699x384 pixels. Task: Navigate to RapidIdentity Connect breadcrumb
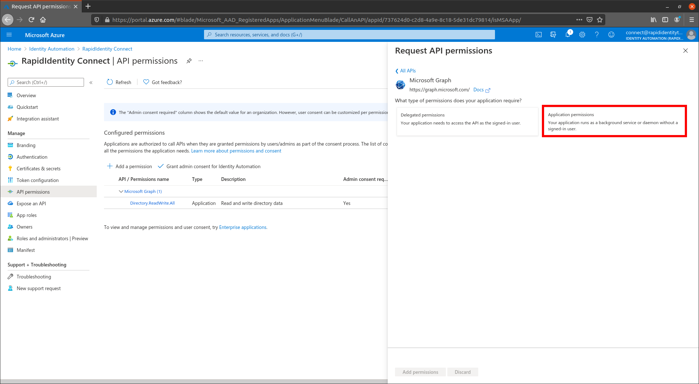point(107,49)
